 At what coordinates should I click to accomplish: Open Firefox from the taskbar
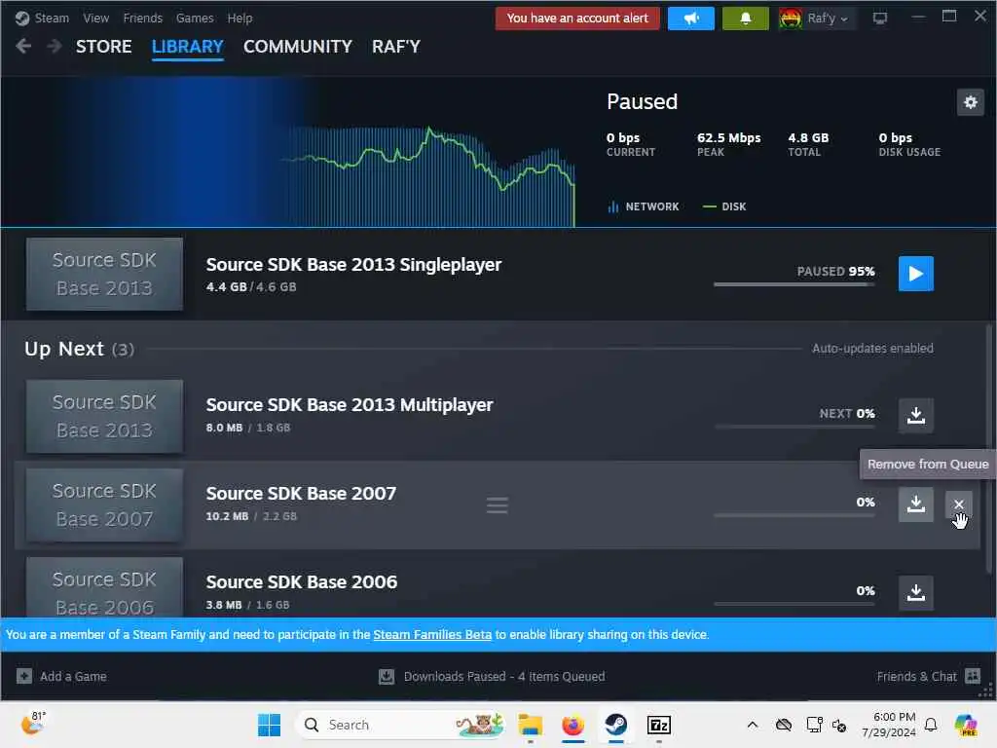[572, 725]
